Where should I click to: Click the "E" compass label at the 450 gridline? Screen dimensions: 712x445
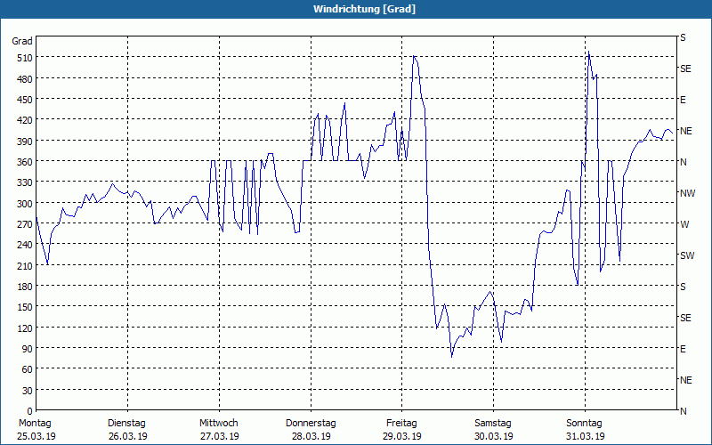point(683,100)
